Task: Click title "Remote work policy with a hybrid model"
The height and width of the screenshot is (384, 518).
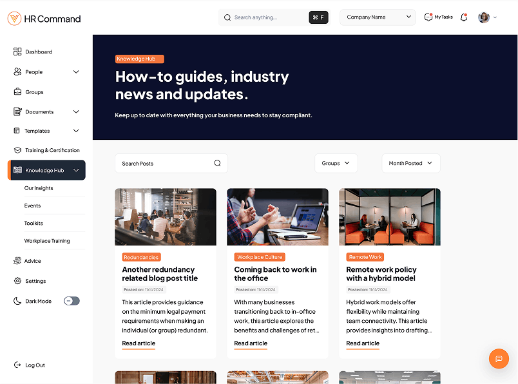Action: 381,274
